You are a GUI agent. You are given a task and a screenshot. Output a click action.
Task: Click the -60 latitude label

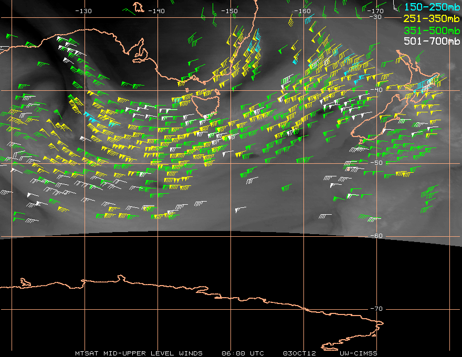pos(376,236)
